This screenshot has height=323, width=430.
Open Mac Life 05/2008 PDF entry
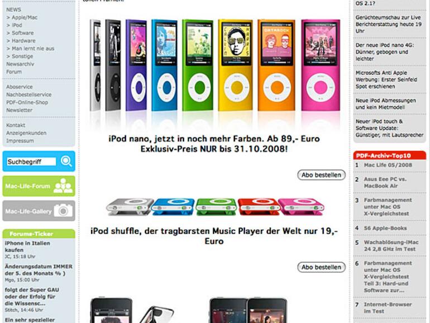pos(388,165)
